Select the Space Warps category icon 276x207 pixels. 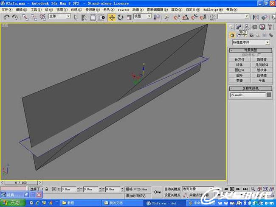click(264, 35)
